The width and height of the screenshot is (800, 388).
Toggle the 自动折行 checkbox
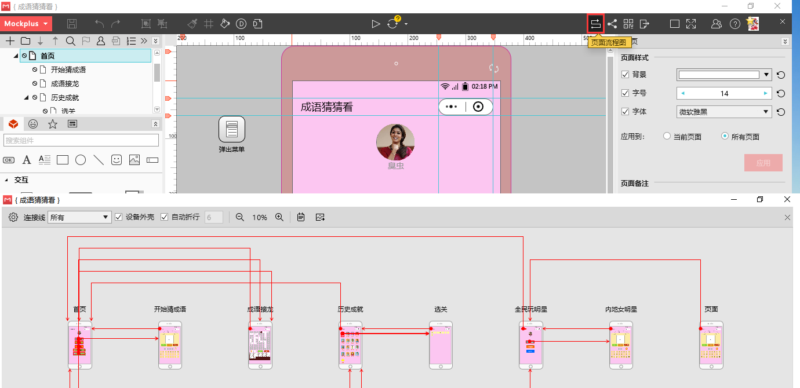click(164, 217)
